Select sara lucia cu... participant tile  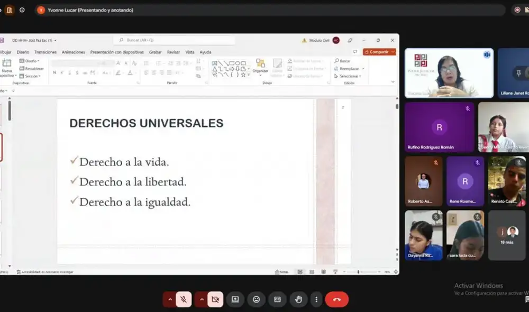pos(465,235)
